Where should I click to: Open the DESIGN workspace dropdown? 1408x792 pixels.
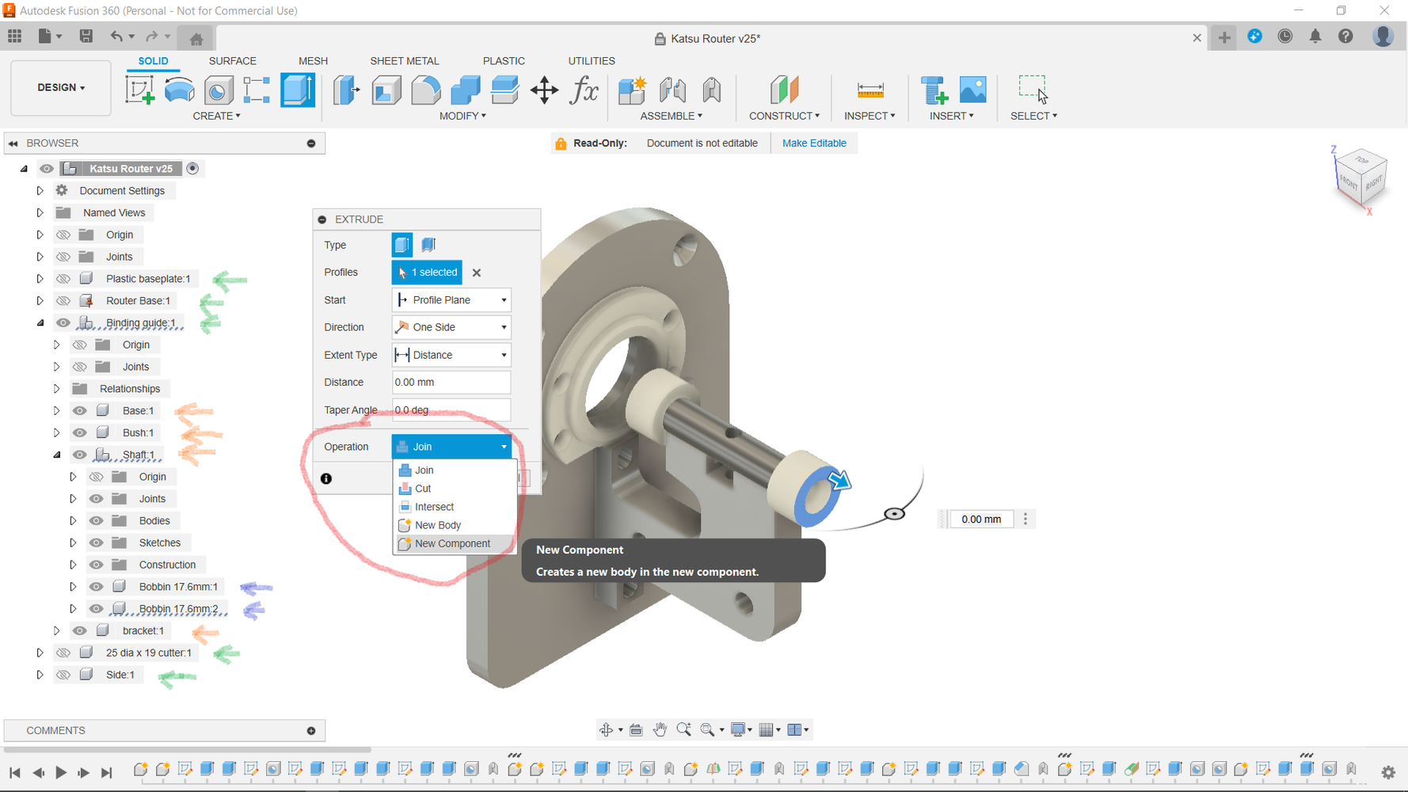(61, 87)
